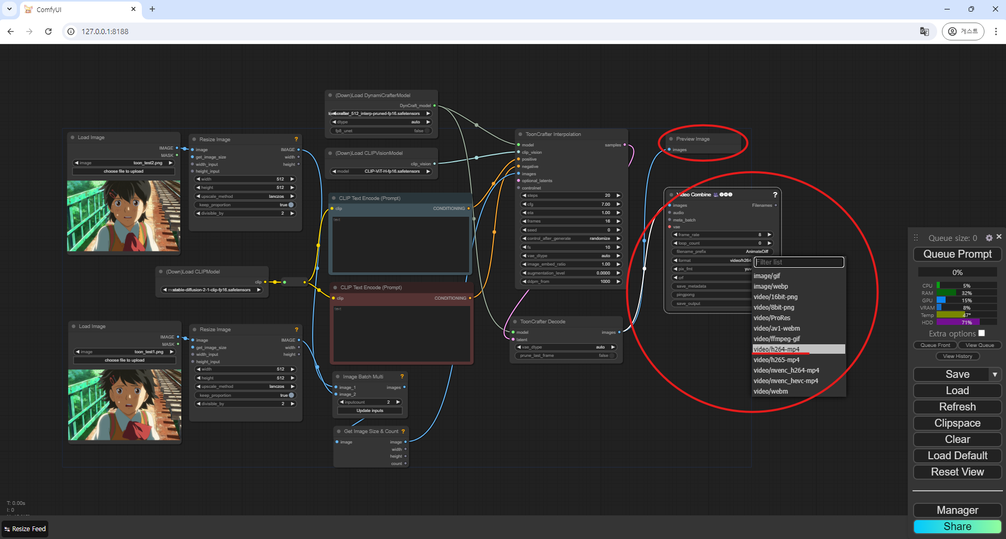This screenshot has height=539, width=1006.
Task: Open stable-diffusion clip model combo
Action: pyautogui.click(x=212, y=290)
